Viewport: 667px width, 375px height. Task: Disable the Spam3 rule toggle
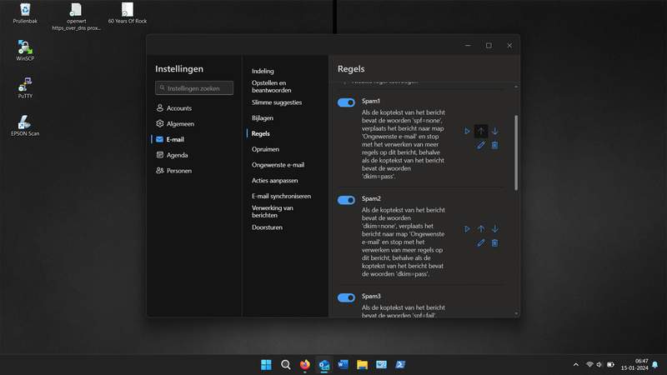346,297
